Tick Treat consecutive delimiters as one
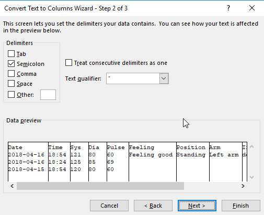The width and height of the screenshot is (264, 215). point(68,63)
